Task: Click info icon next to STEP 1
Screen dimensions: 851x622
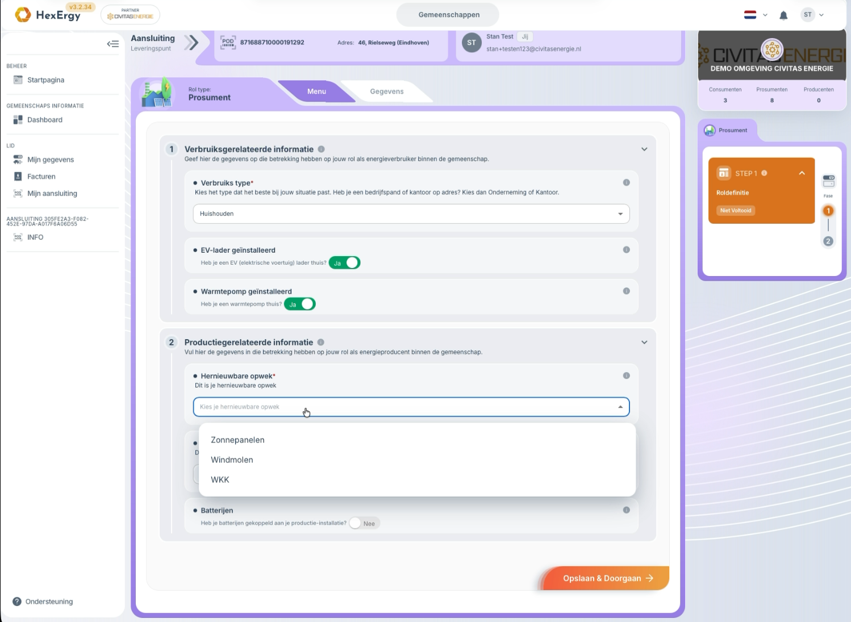Action: [764, 173]
